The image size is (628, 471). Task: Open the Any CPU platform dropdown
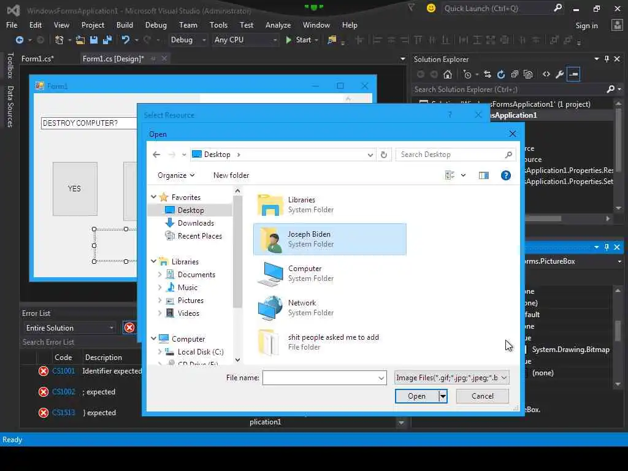point(245,40)
